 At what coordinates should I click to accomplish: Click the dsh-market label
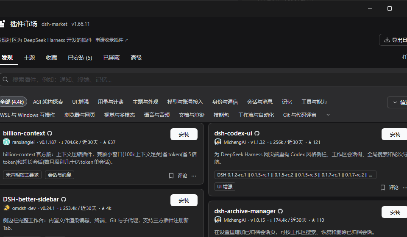tap(54, 24)
